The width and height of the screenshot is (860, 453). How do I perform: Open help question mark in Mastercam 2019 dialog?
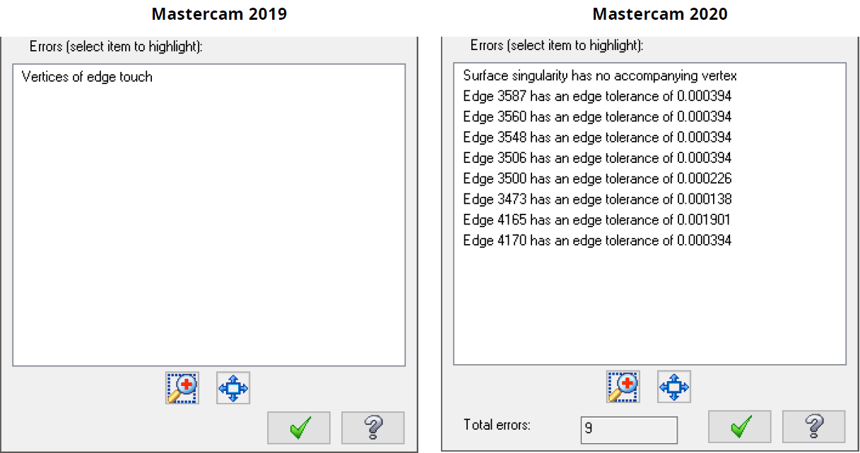373,428
